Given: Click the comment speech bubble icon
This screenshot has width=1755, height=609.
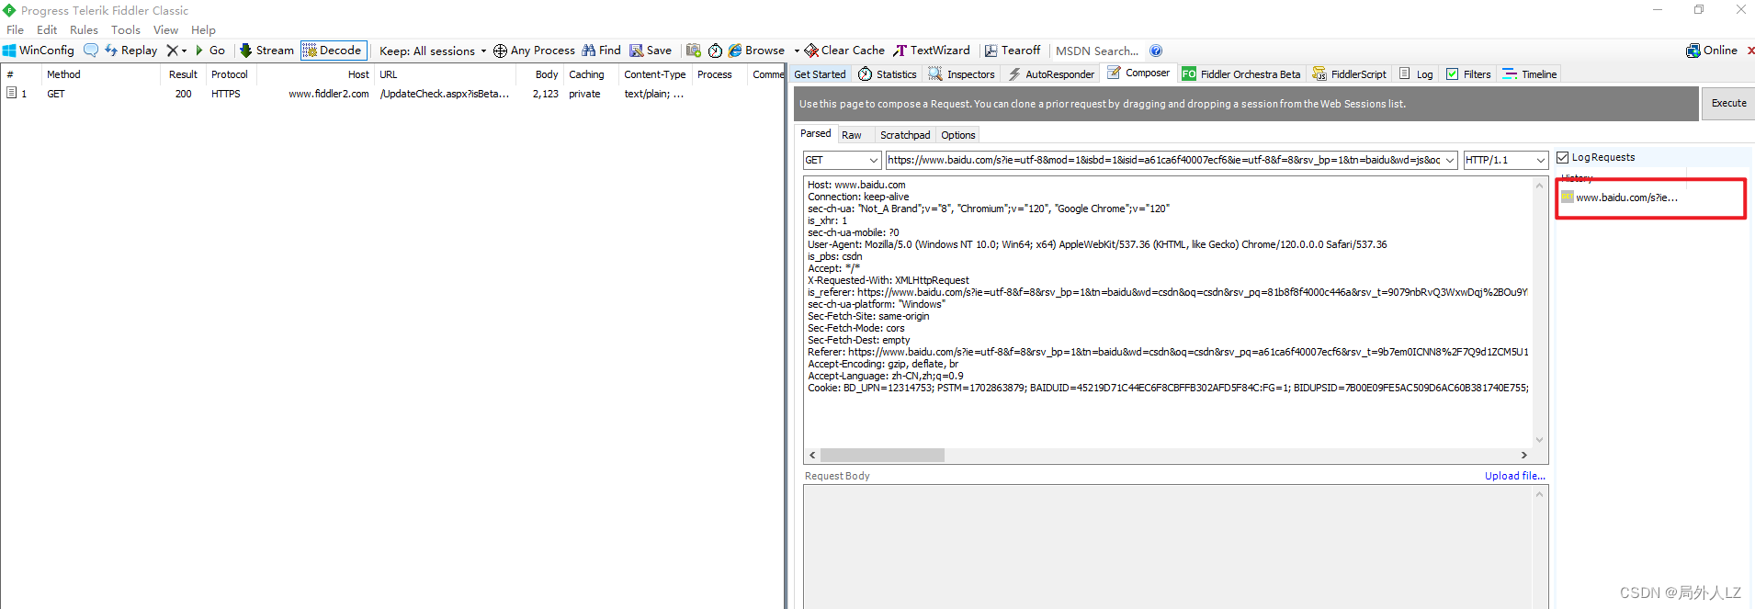Looking at the screenshot, I should (91, 51).
